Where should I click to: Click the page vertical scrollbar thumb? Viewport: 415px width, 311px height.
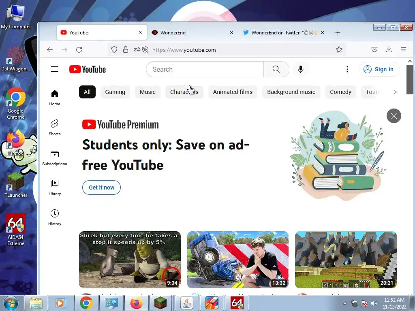pos(410,79)
